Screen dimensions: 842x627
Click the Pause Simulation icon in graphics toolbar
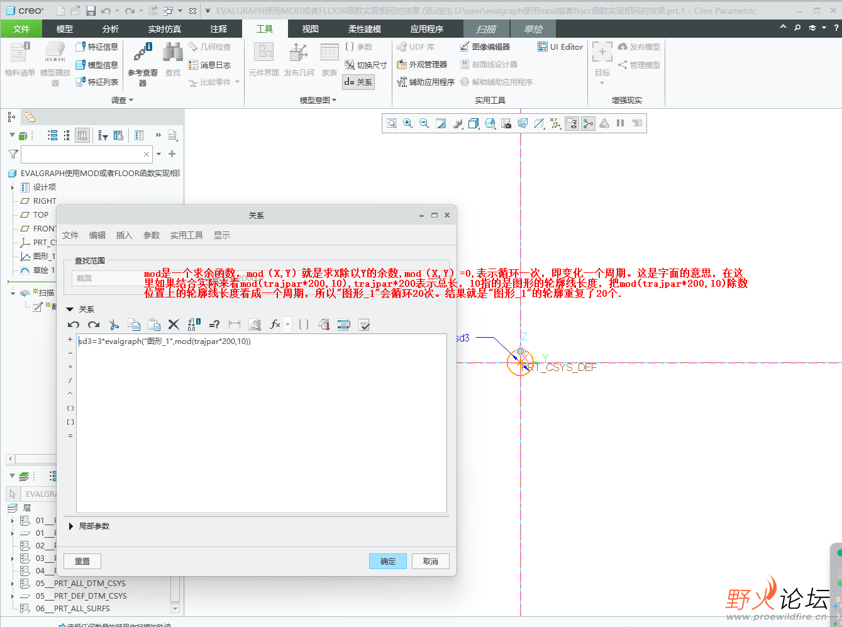tap(621, 123)
